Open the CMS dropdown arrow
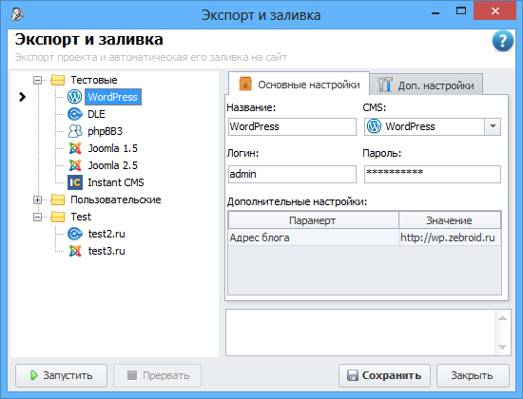The width and height of the screenshot is (523, 399). point(493,126)
